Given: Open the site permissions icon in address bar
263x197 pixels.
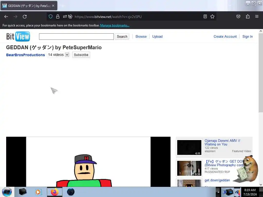Looking at the screenshot, I should (65, 16).
